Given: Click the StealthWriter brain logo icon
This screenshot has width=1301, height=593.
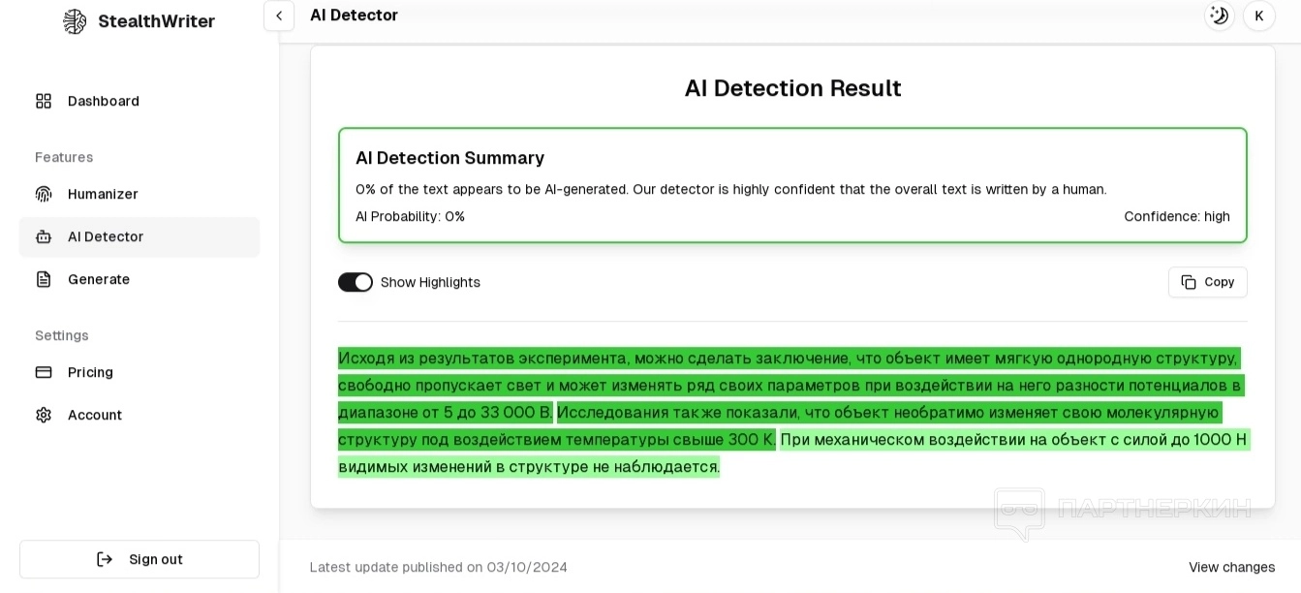Looking at the screenshot, I should point(75,21).
